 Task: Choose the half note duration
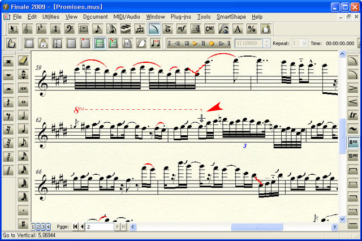[x=23, y=115]
